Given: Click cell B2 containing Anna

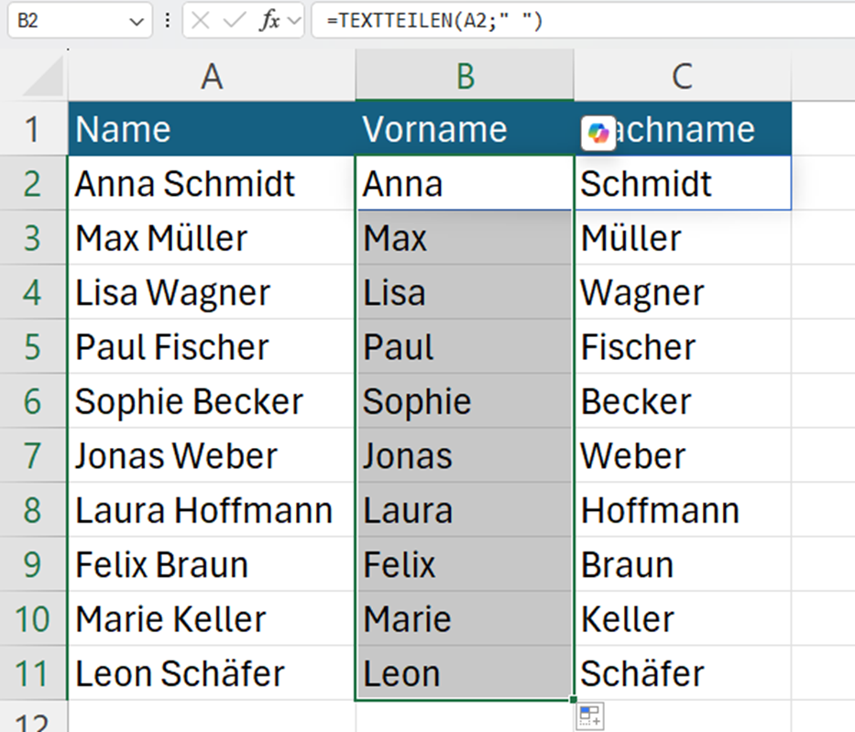Looking at the screenshot, I should tap(465, 183).
